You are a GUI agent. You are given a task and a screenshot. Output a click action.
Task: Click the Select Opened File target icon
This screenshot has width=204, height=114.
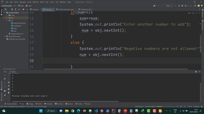12,9
